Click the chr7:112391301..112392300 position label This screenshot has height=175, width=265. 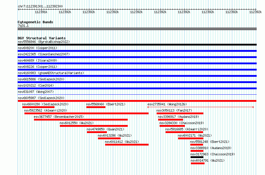click(40, 6)
